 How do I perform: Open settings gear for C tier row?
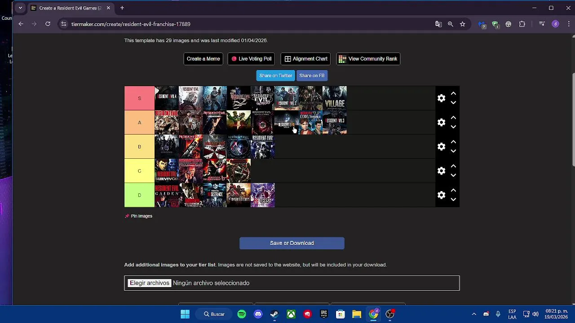441,171
